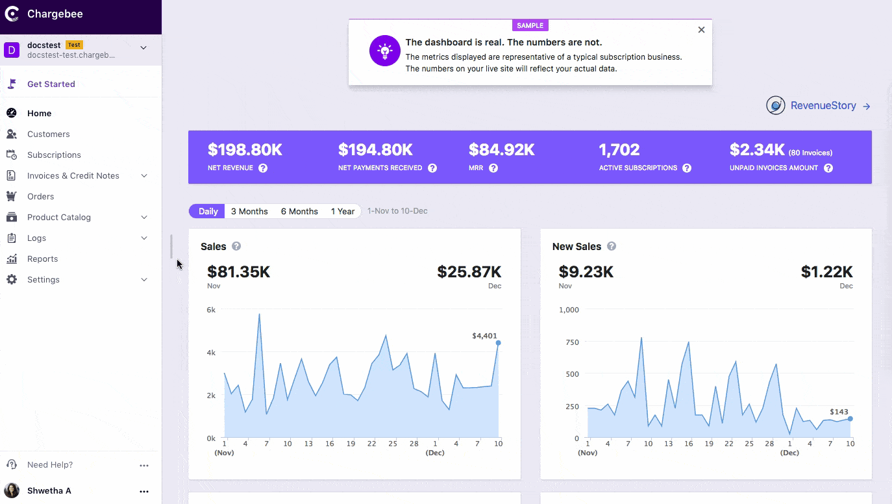Click the Net Revenue help icon

263,168
